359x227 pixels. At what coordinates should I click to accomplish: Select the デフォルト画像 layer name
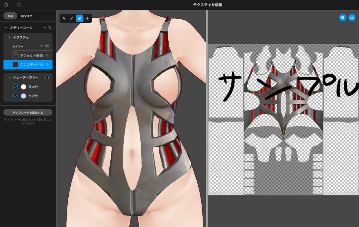coord(31,56)
